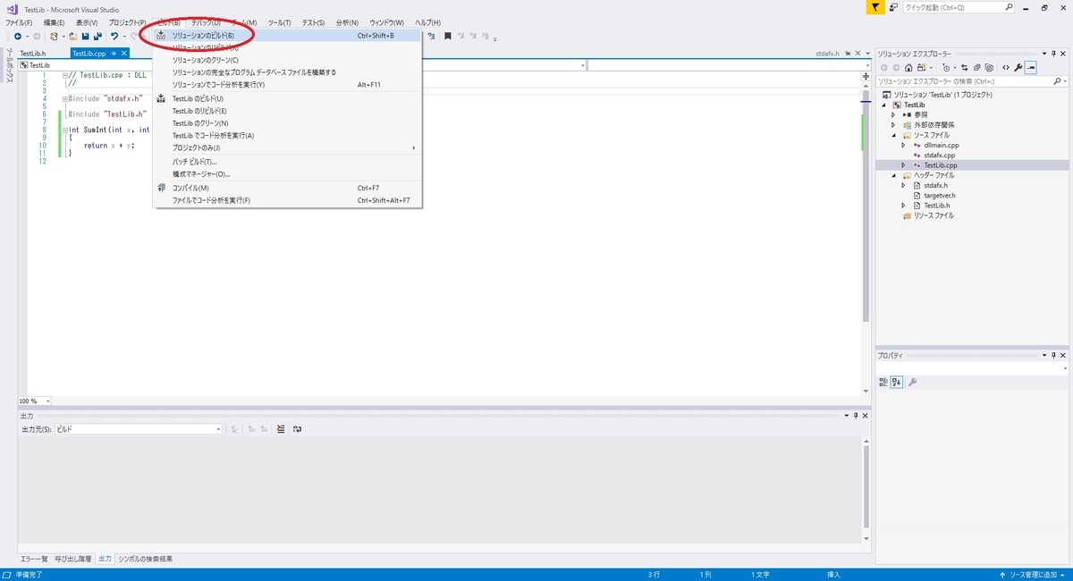Viewport: 1073px width, 581px height.
Task: Click the Show All Files icon
Action: (x=990, y=67)
